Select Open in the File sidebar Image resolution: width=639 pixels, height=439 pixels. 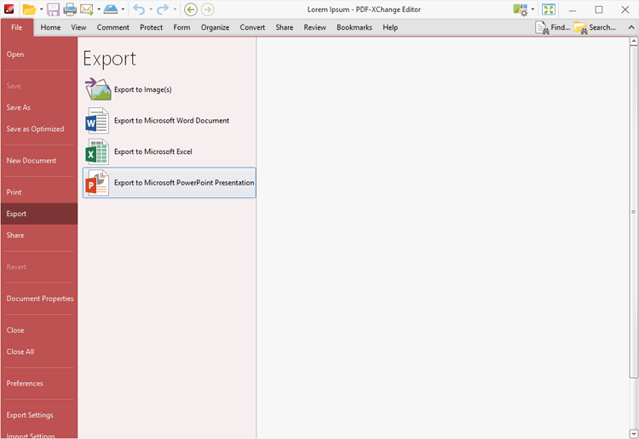pos(39,54)
